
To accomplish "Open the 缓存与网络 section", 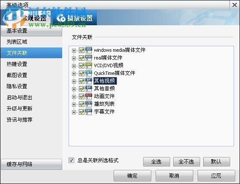I will [31, 164].
